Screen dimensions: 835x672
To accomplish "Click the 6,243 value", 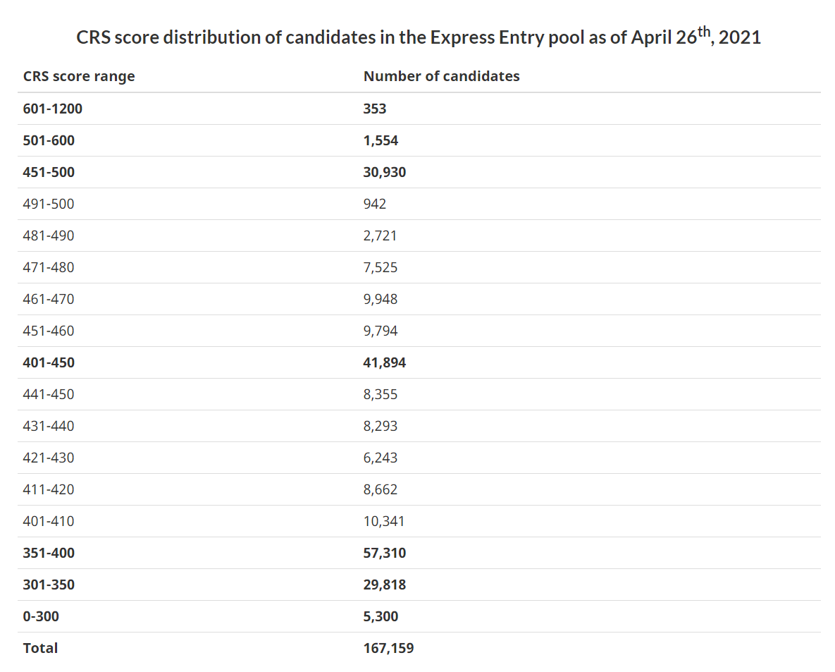I will click(381, 458).
